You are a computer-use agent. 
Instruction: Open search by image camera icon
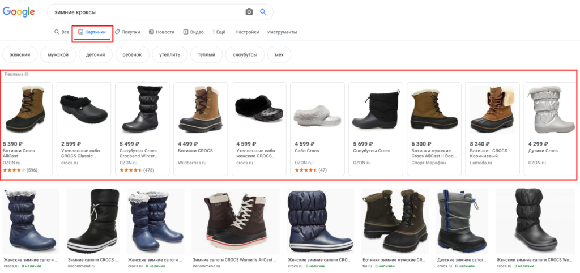click(x=249, y=12)
